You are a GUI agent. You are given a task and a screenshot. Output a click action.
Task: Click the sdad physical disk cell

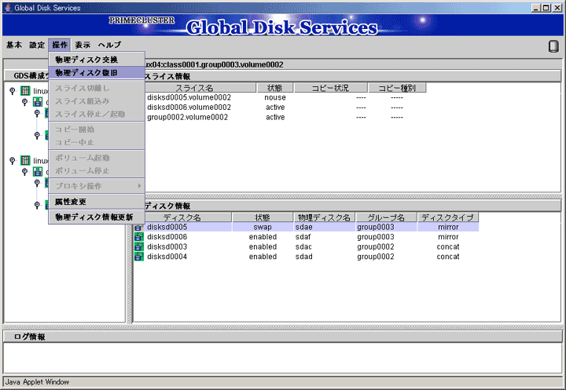point(324,257)
